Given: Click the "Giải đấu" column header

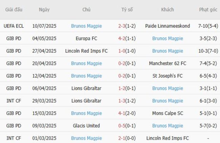Looking at the screenshot, I should (14, 9).
